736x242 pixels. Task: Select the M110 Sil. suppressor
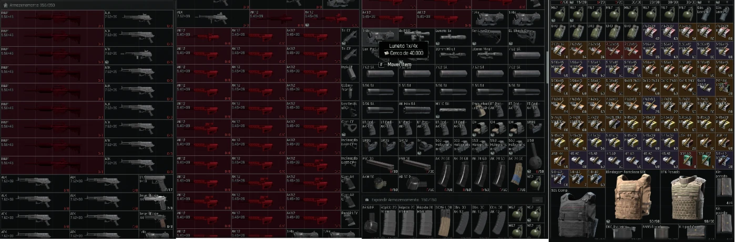tap(452, 111)
